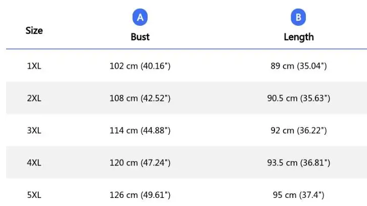Click the 90.5 cm length value
The width and height of the screenshot is (367, 206).
coord(299,98)
